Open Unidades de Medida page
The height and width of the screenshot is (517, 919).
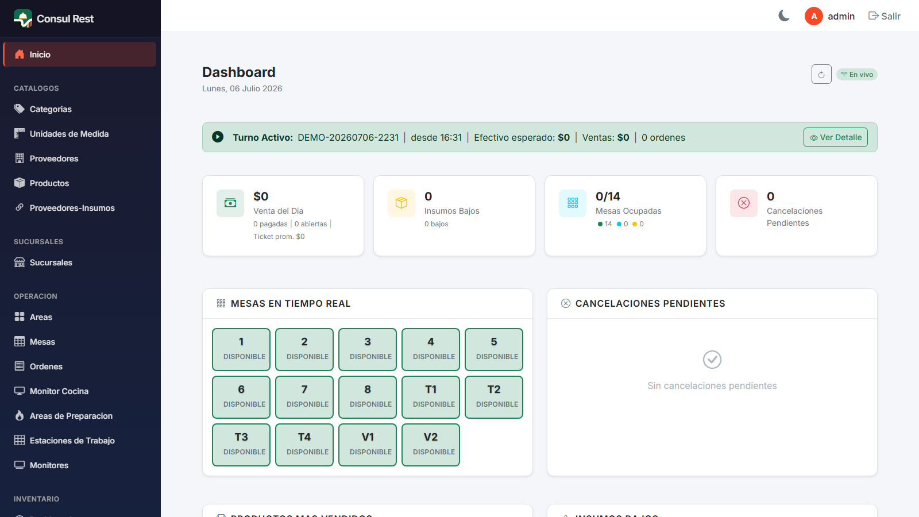79,134
